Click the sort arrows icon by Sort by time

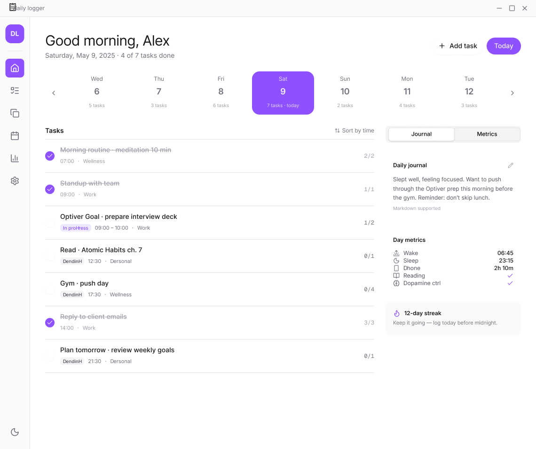click(x=337, y=131)
